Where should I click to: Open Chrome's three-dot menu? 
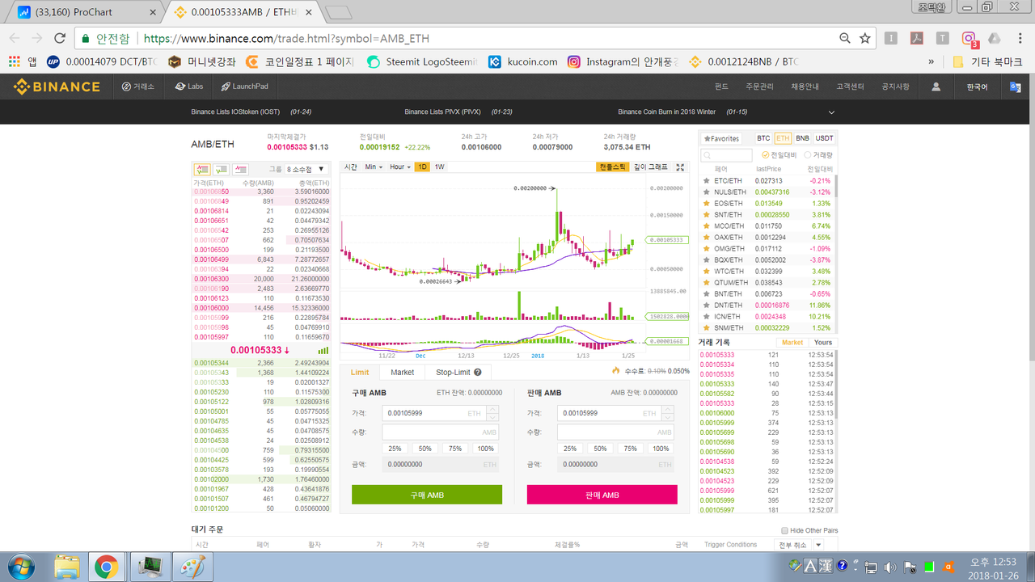pyautogui.click(x=1020, y=38)
